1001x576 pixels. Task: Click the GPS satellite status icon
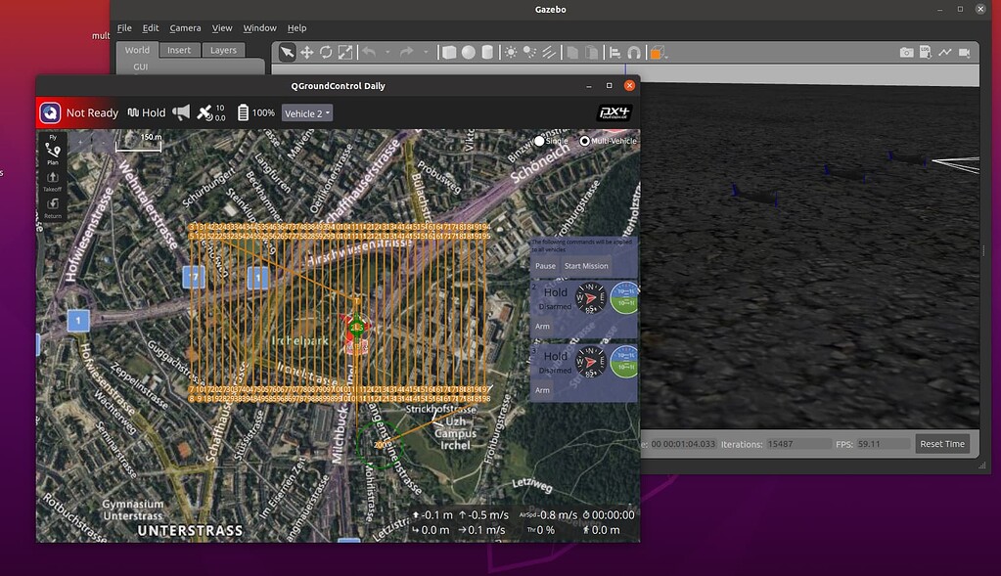(205, 111)
